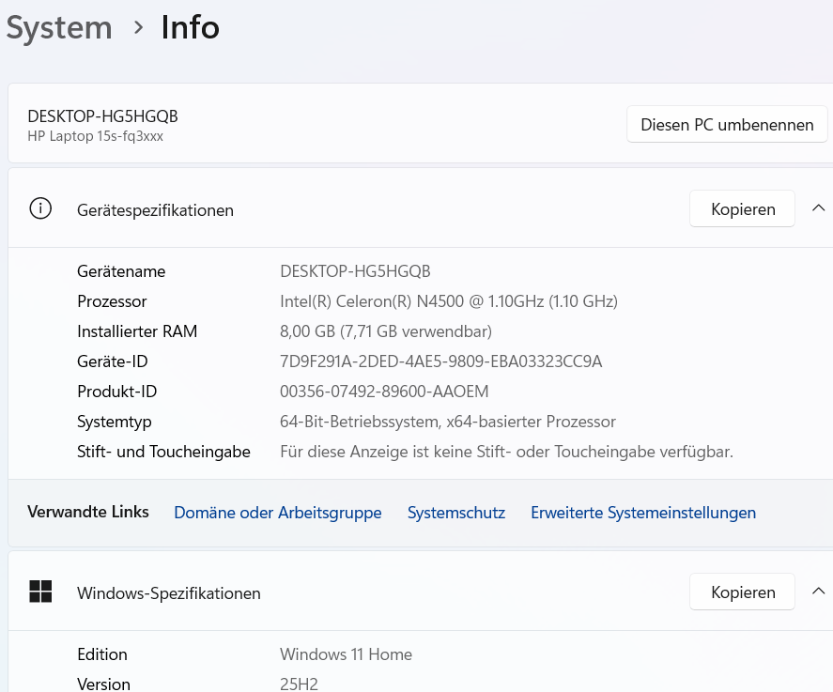Copy the Gerätespezifikationen details
This screenshot has width=833, height=692.
[742, 208]
